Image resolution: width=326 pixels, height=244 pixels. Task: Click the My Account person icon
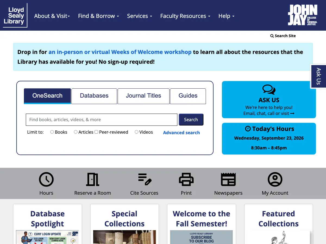[x=275, y=179]
